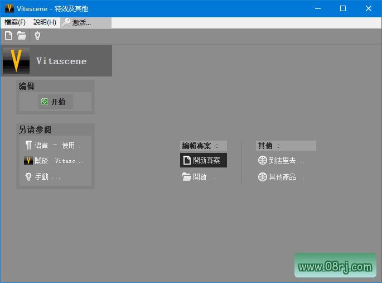
Task: Click the 激活 activation menu item
Action: (78, 22)
